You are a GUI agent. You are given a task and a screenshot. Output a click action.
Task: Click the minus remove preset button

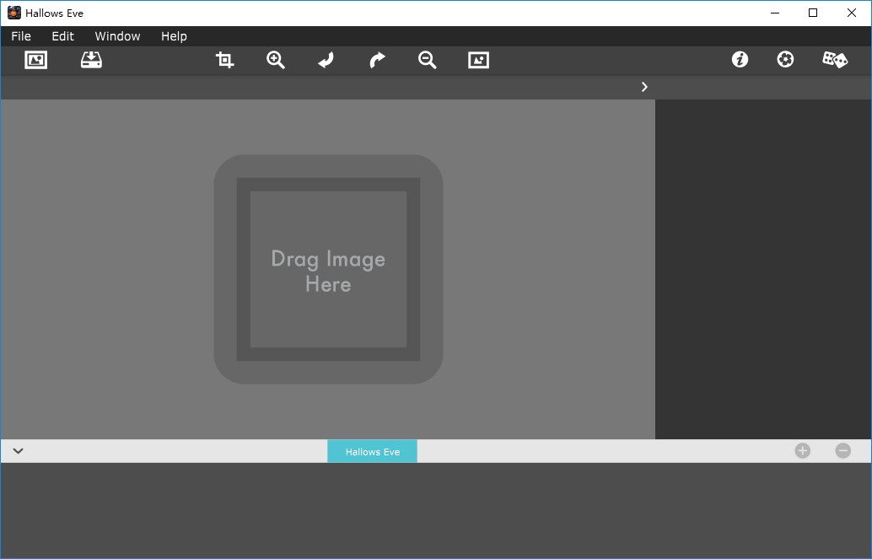click(x=843, y=450)
